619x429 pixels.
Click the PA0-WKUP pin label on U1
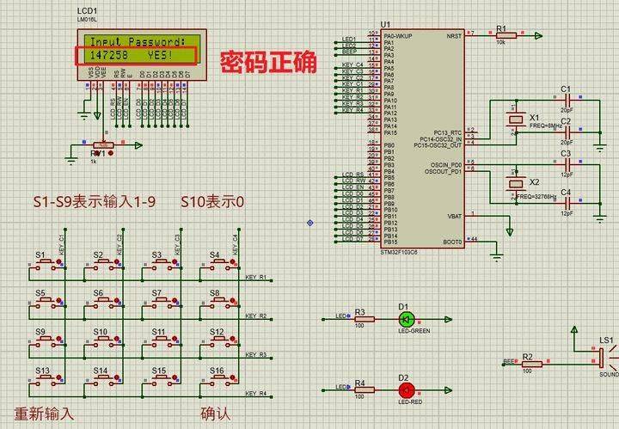click(x=398, y=36)
